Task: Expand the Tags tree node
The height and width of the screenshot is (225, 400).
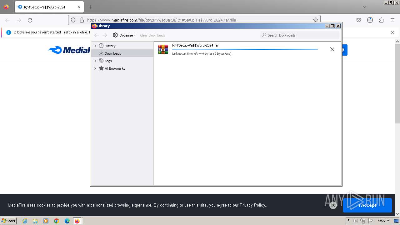Action: [x=95, y=61]
